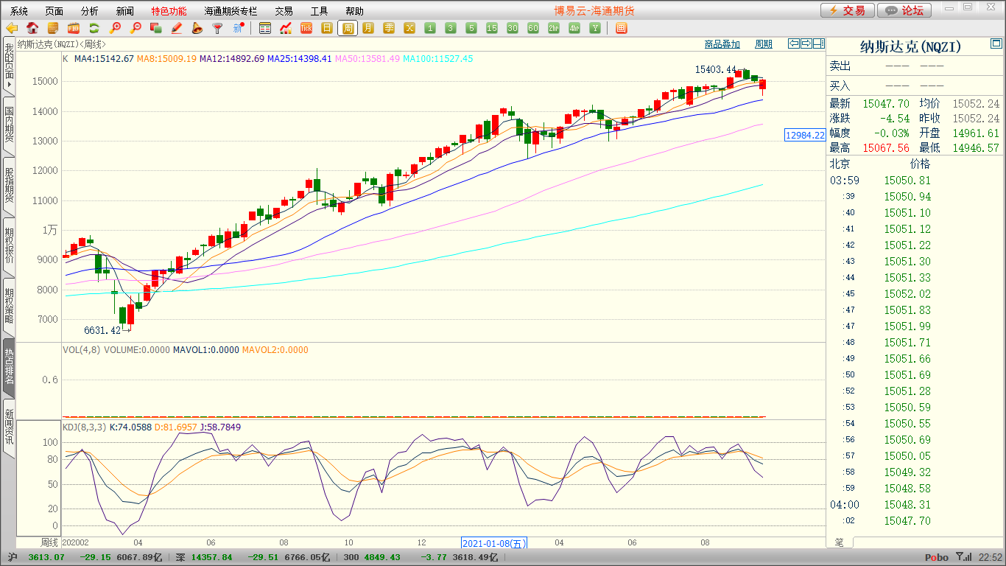
Task: Click the red 画 drawing icon
Action: pyautogui.click(x=621, y=28)
